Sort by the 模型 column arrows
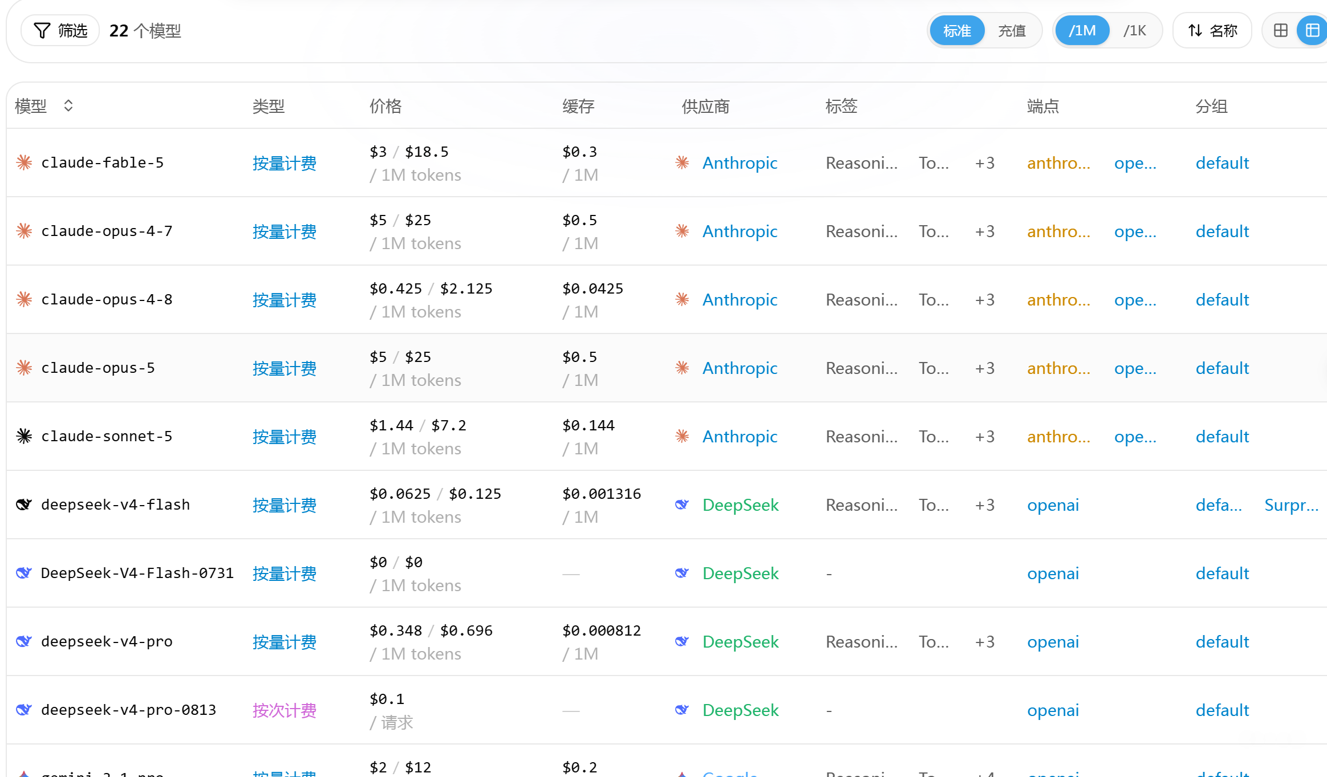The height and width of the screenshot is (777, 1327). [68, 106]
